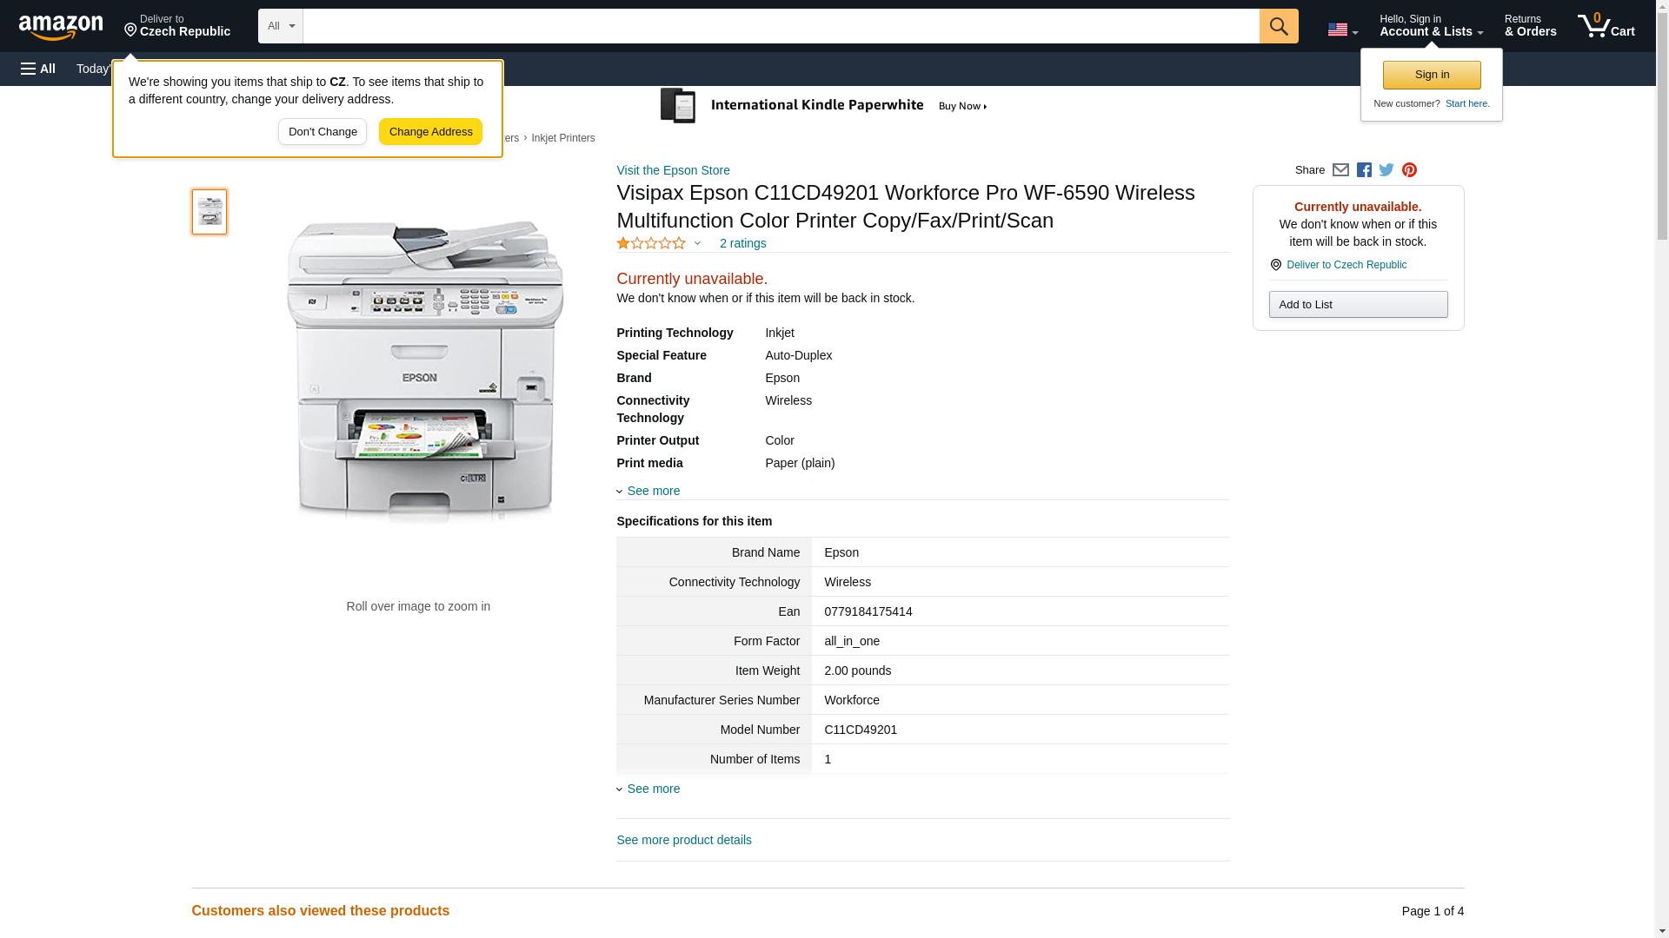Share on Twitter icon
The image size is (1669, 938).
(x=1386, y=170)
